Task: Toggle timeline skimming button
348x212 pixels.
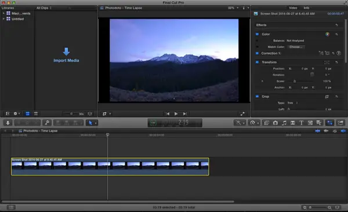Action: [317, 131]
